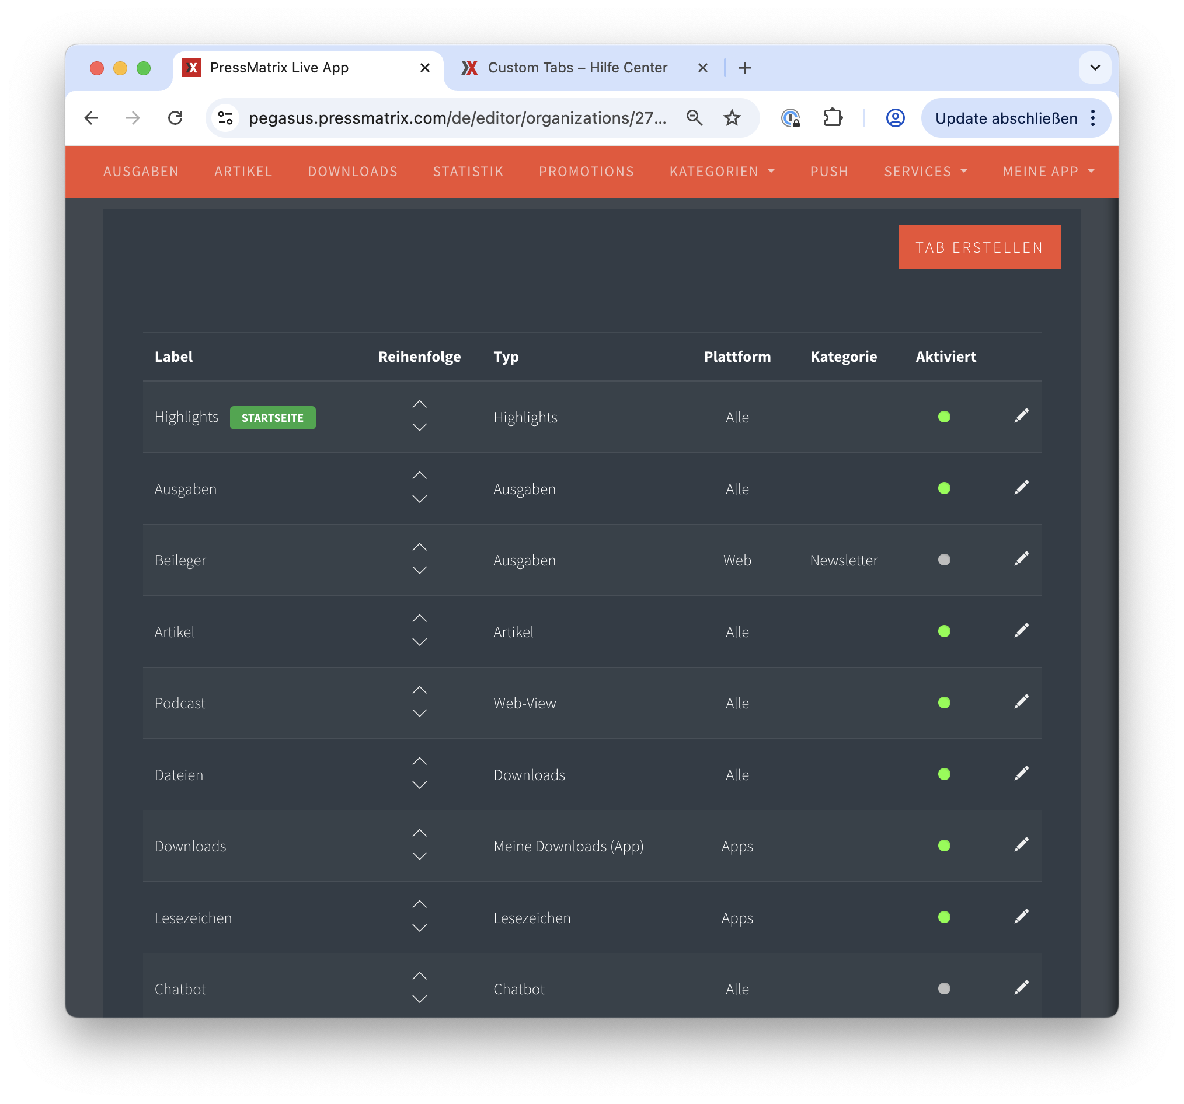Click the Tab erstellen button

point(978,247)
